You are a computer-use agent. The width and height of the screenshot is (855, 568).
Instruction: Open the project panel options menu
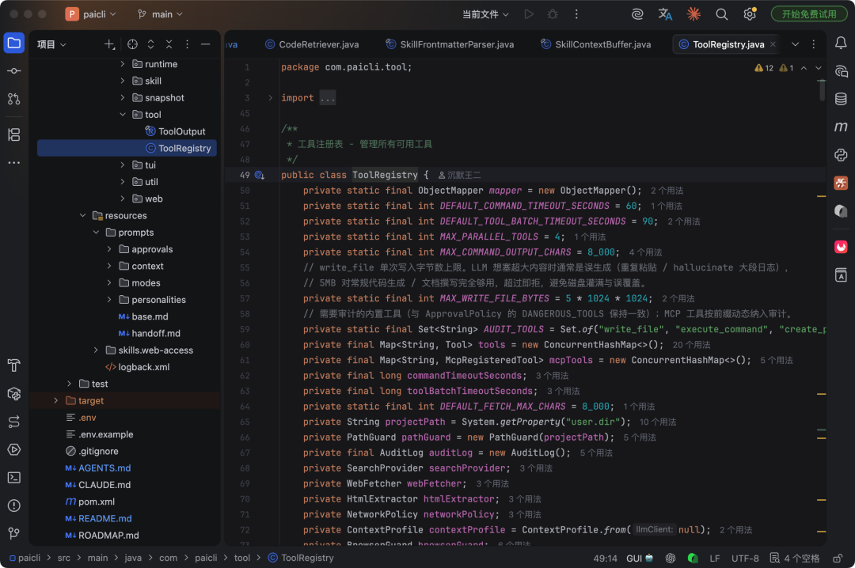point(187,44)
